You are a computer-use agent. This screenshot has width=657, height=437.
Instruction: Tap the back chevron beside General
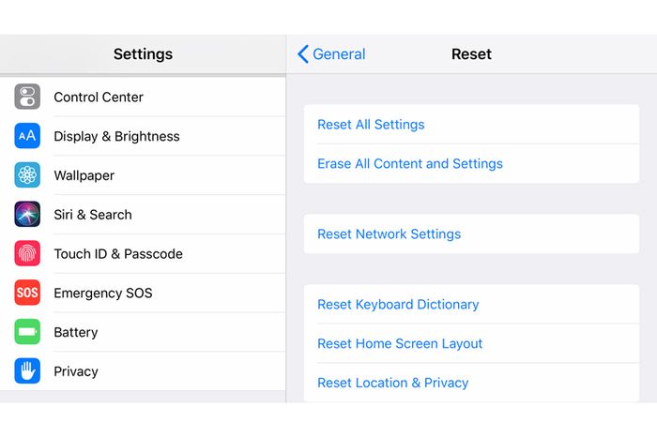[302, 54]
